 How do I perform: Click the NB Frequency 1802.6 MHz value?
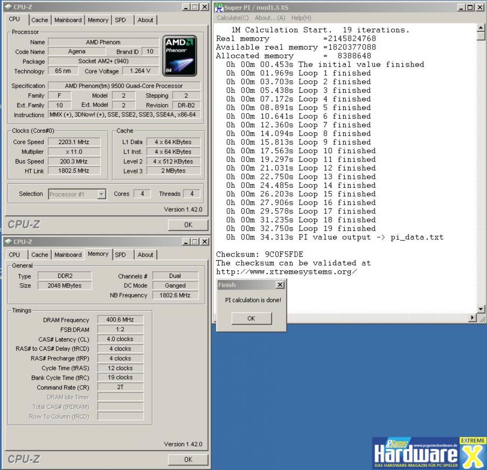pyautogui.click(x=175, y=295)
